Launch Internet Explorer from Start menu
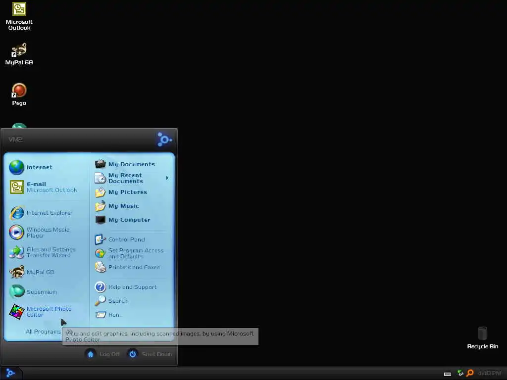Viewport: 507px width, 380px height. coord(45,213)
